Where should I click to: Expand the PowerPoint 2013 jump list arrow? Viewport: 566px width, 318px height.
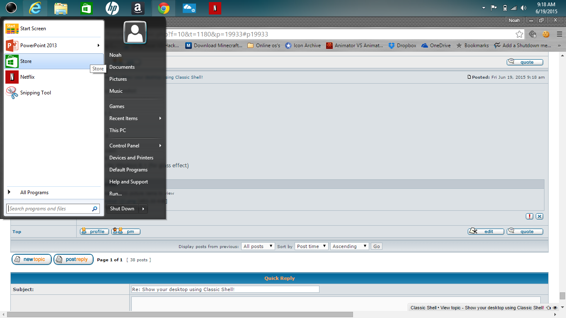click(x=99, y=46)
